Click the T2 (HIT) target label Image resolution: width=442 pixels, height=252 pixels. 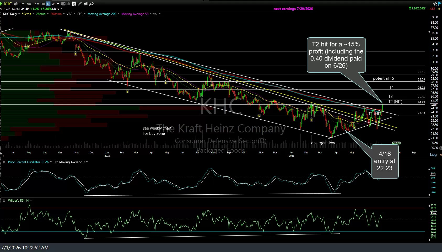[395, 102]
